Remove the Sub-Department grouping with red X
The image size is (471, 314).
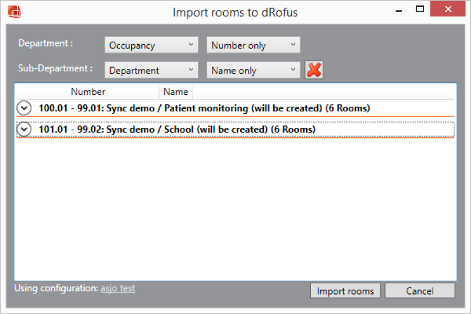314,70
